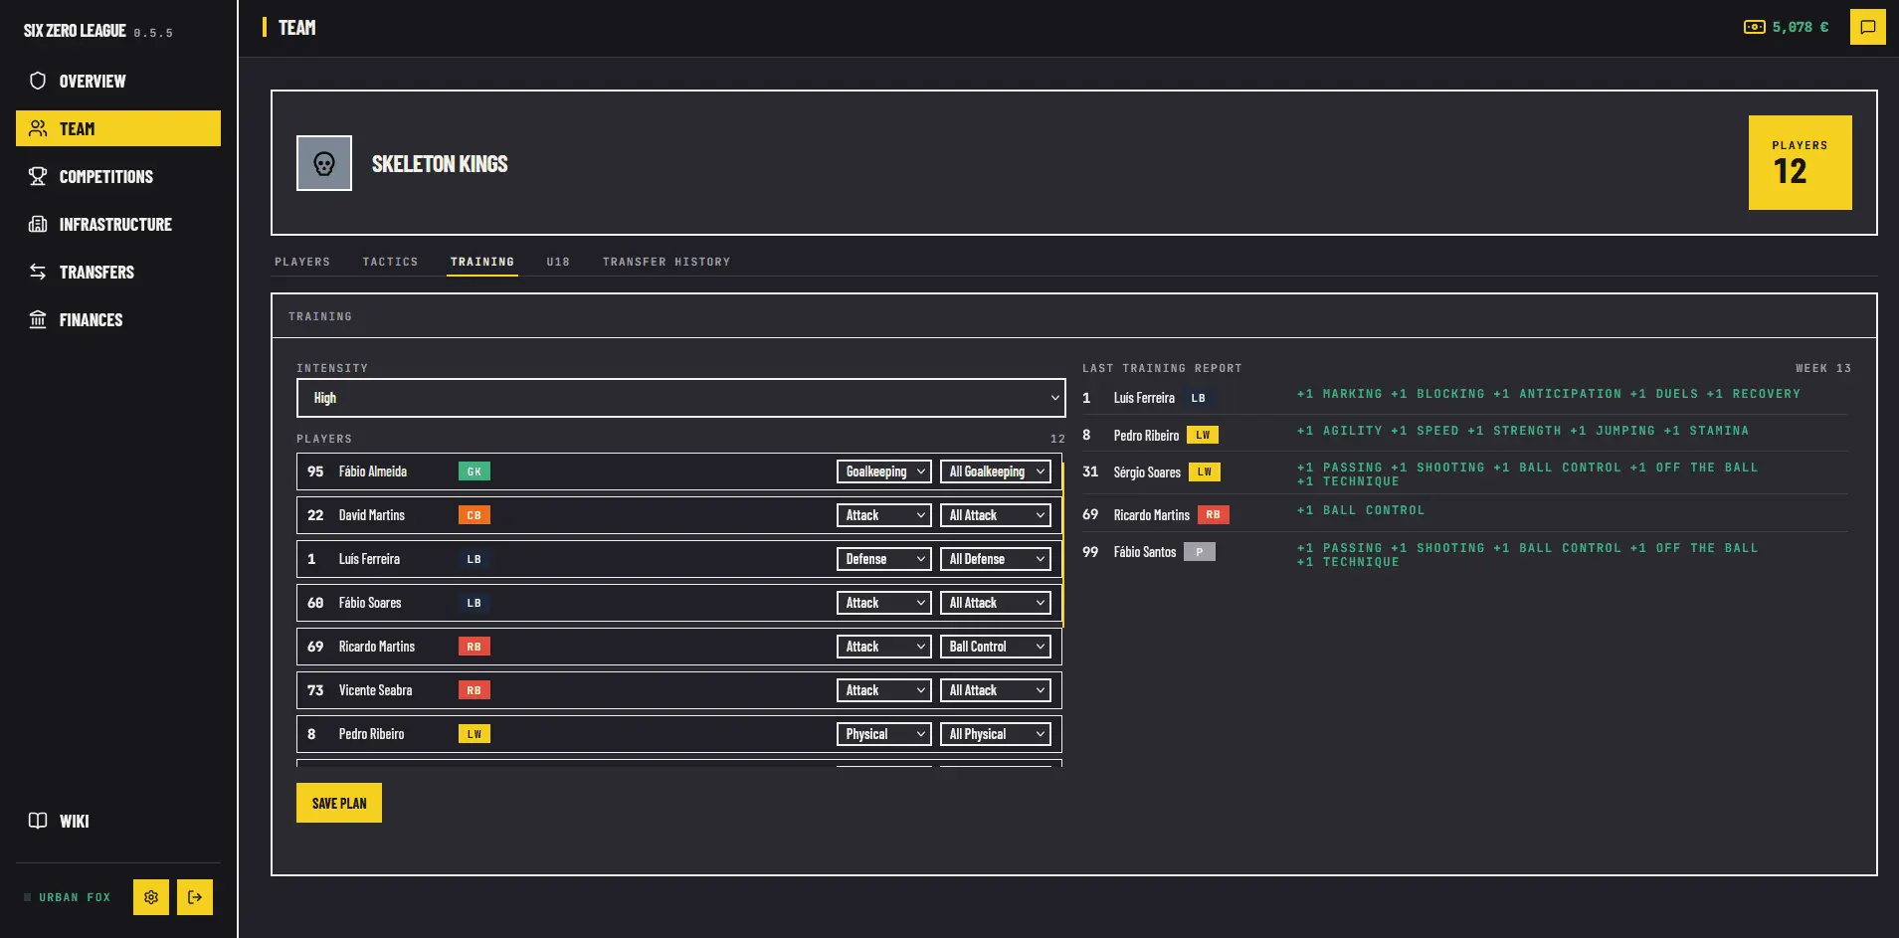Open the Transfer History tab
This screenshot has width=1899, height=938.
click(x=666, y=262)
